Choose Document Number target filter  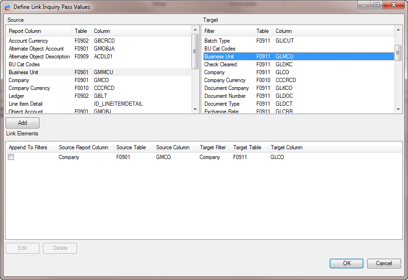(225, 96)
